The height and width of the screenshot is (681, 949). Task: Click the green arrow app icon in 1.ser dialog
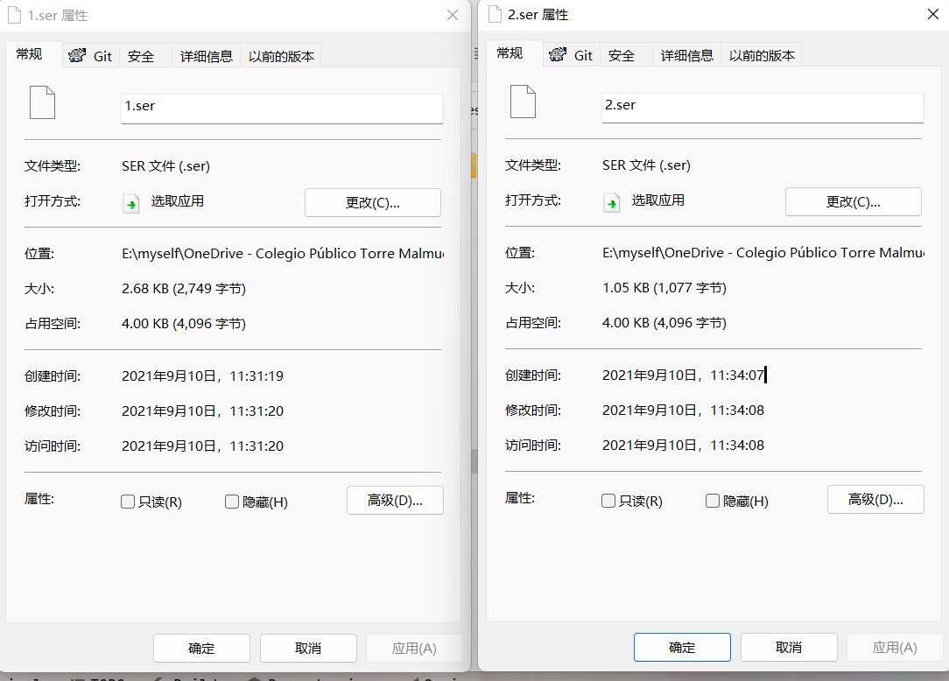tap(130, 203)
